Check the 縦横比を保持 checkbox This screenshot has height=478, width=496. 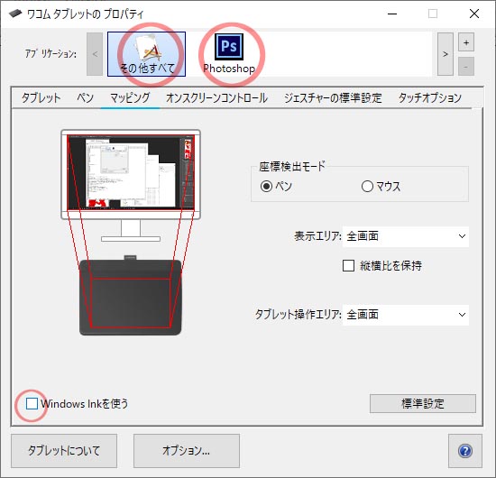(348, 265)
